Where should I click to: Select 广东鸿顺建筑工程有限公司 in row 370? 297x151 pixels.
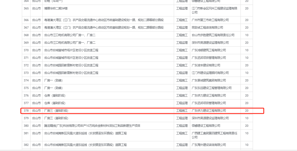[209, 50]
